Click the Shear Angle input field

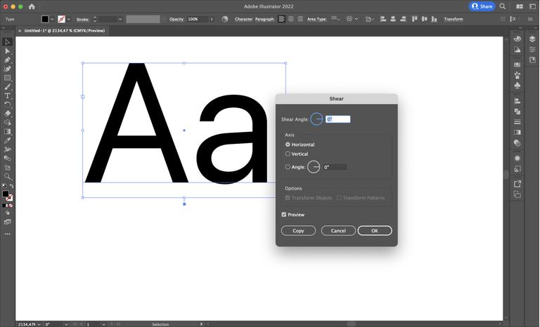click(x=337, y=119)
